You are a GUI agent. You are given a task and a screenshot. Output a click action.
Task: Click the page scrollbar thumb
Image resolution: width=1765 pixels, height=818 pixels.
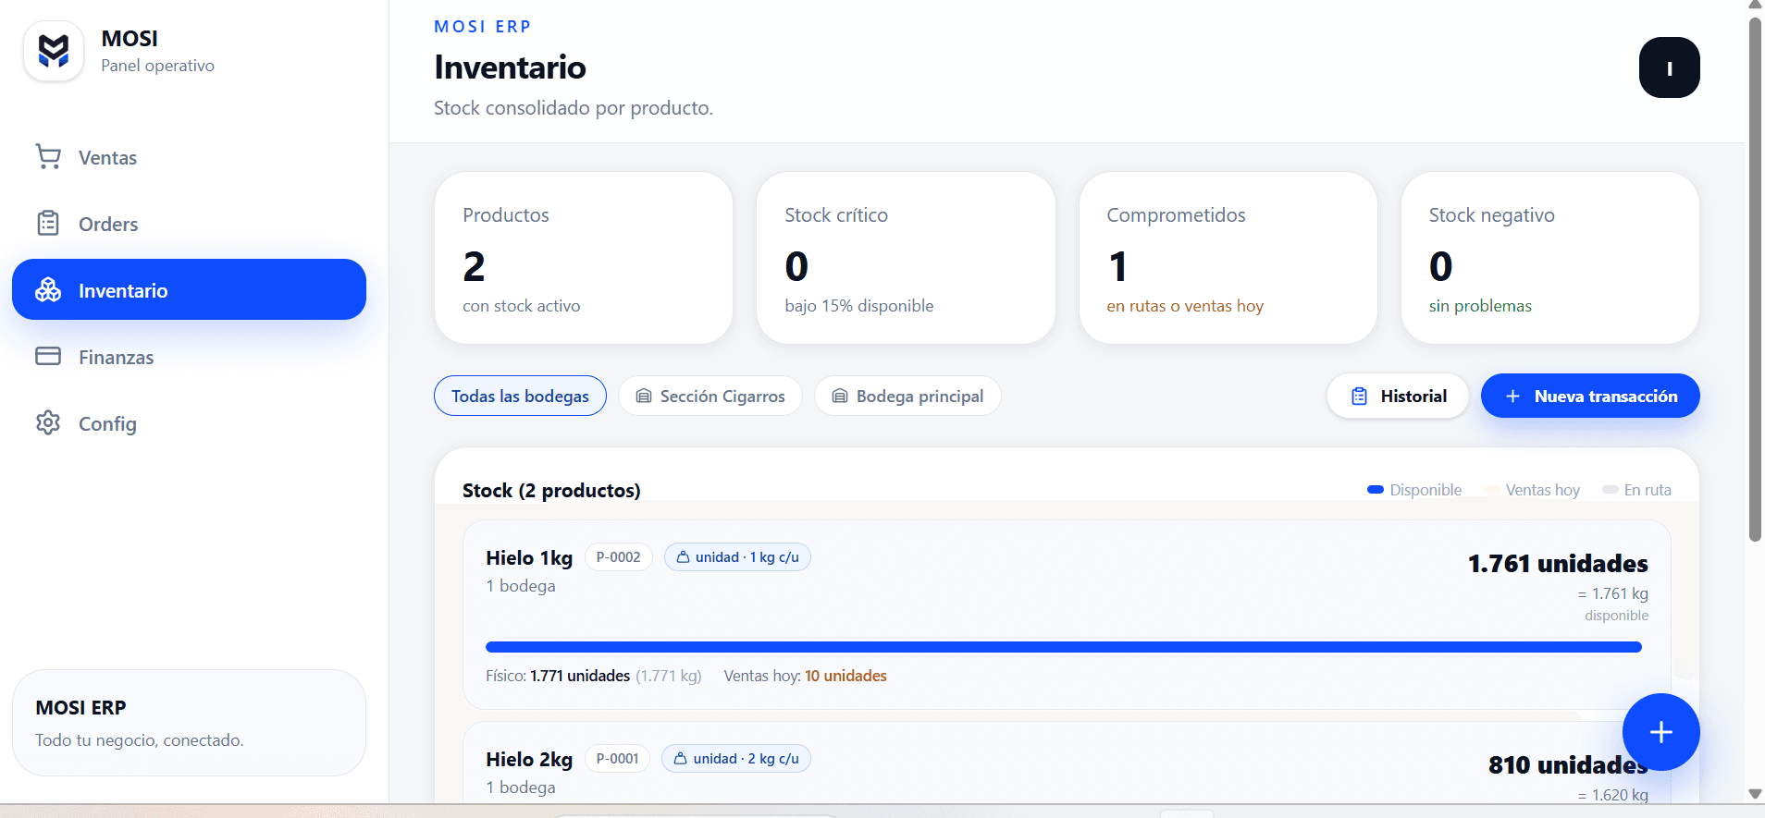[1755, 277]
